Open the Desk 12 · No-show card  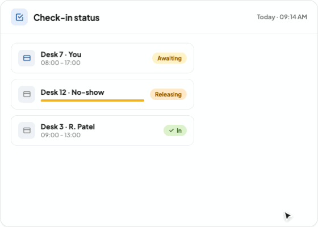pyautogui.click(x=102, y=94)
